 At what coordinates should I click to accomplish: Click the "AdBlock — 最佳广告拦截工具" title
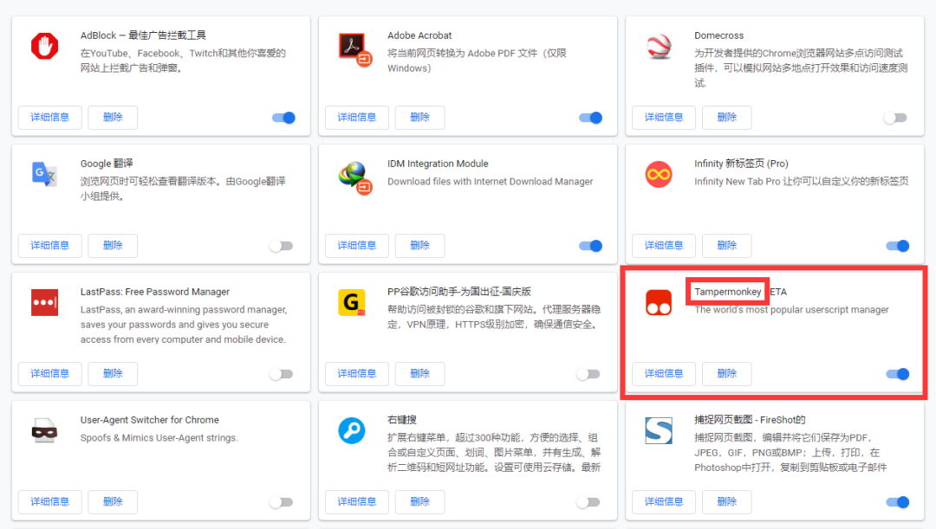click(x=143, y=35)
